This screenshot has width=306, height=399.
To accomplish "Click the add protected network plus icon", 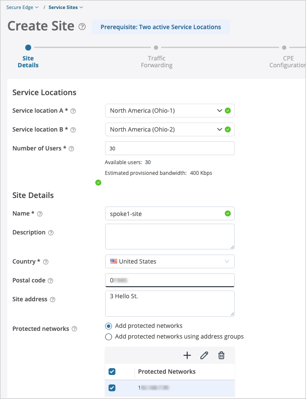I will [187, 355].
